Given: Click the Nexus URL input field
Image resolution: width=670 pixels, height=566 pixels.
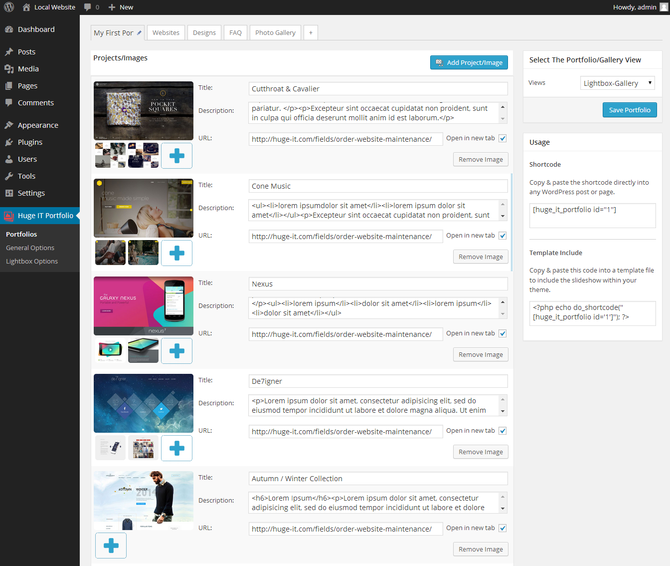Looking at the screenshot, I should point(345,334).
